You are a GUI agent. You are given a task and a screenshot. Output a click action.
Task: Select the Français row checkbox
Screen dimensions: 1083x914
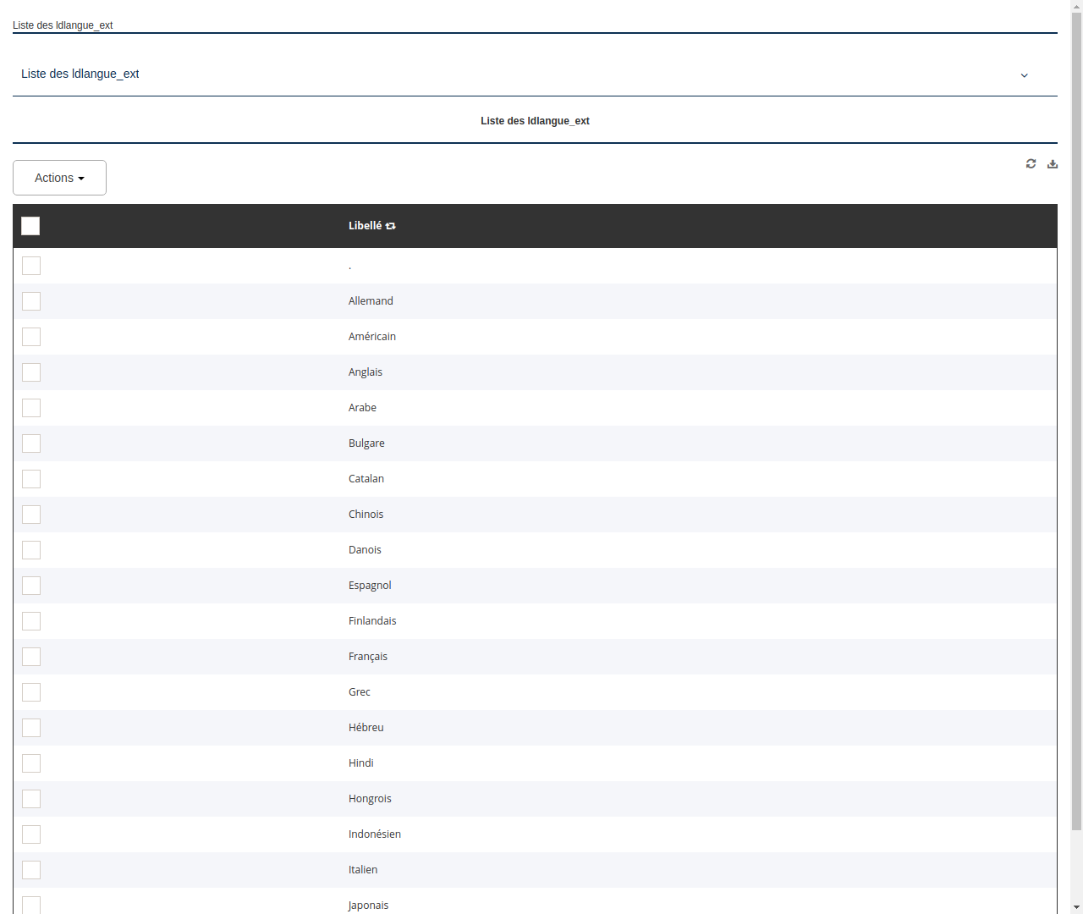(30, 656)
